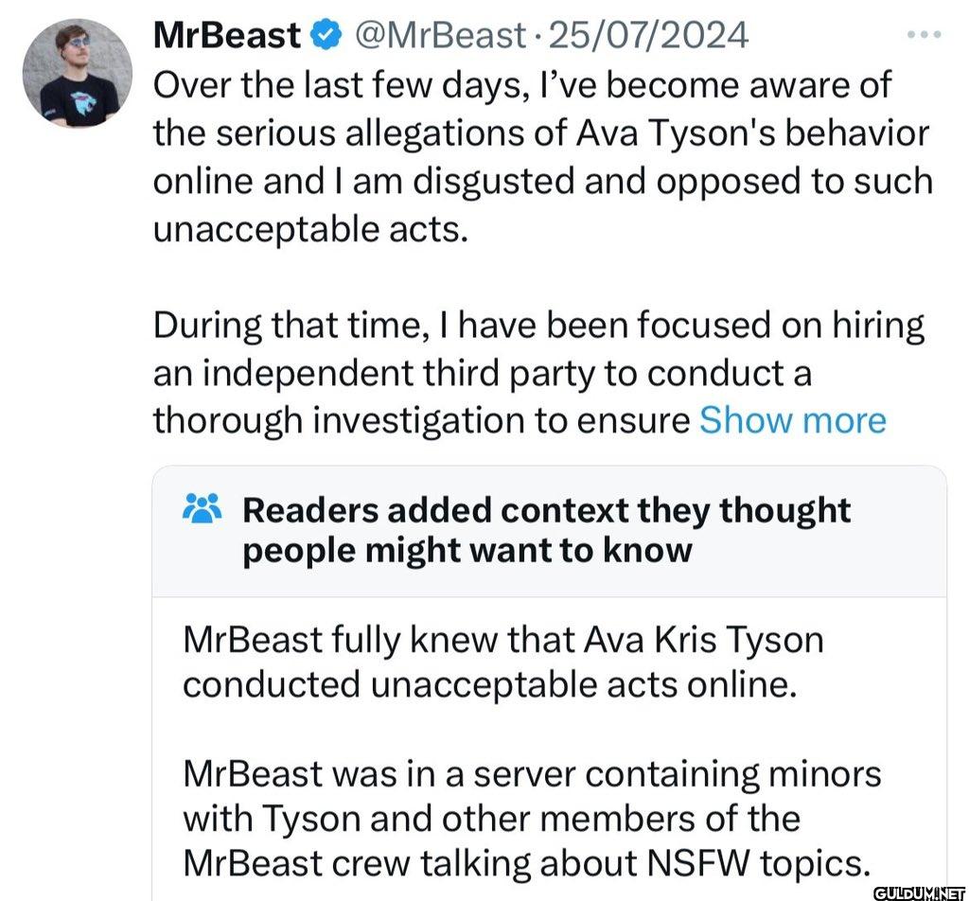The width and height of the screenshot is (969, 901).
Task: Collapse the readers added context section
Action: pos(544,530)
